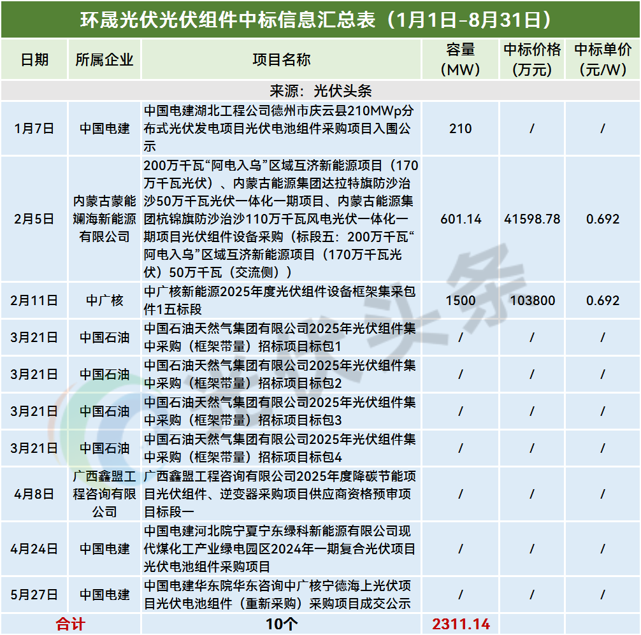Click the red 合计 total label
This screenshot has height=635, width=641.
click(70, 624)
